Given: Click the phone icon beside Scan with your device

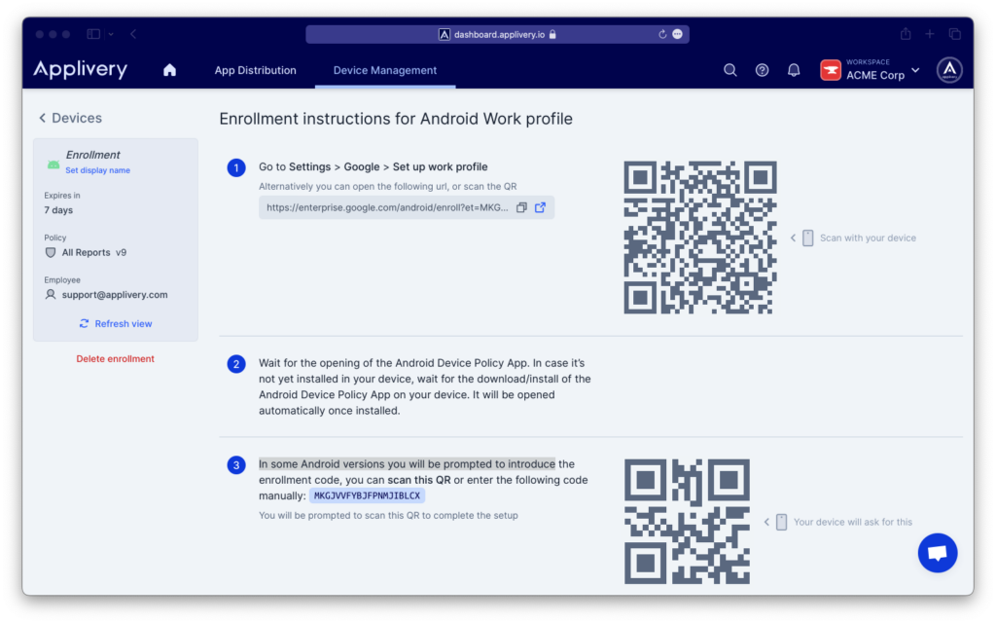Looking at the screenshot, I should pos(808,238).
